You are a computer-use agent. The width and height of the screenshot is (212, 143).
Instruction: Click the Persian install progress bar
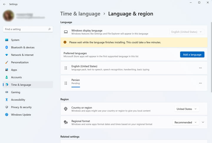click(76, 87)
